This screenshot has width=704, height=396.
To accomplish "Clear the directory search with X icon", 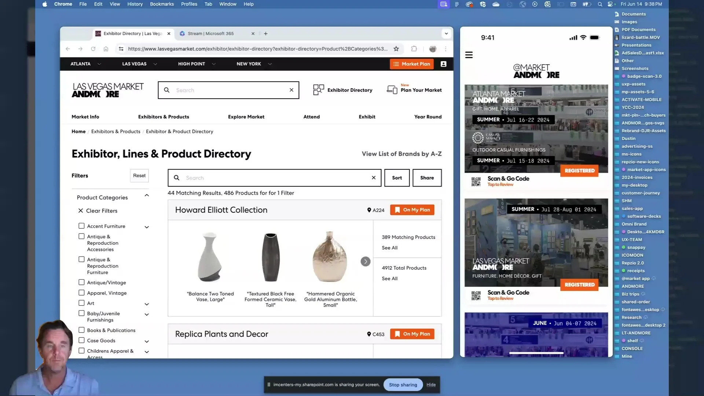I will [373, 178].
